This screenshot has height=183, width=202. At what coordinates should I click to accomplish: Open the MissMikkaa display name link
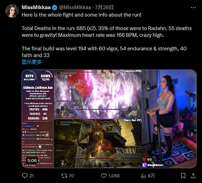36,7
